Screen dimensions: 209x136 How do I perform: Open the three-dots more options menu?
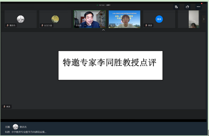pyautogui.click(x=198, y=7)
